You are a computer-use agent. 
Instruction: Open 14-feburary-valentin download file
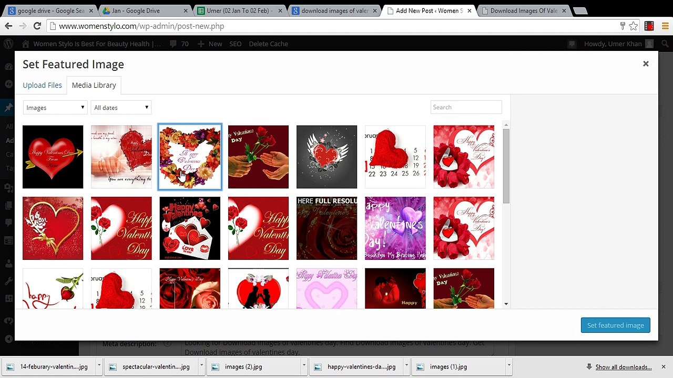[48, 366]
